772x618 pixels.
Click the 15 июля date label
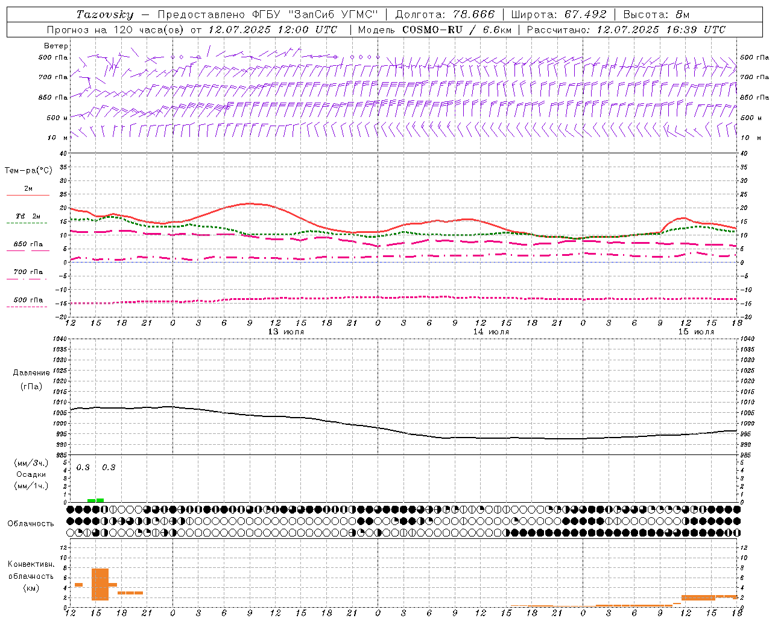point(696,332)
